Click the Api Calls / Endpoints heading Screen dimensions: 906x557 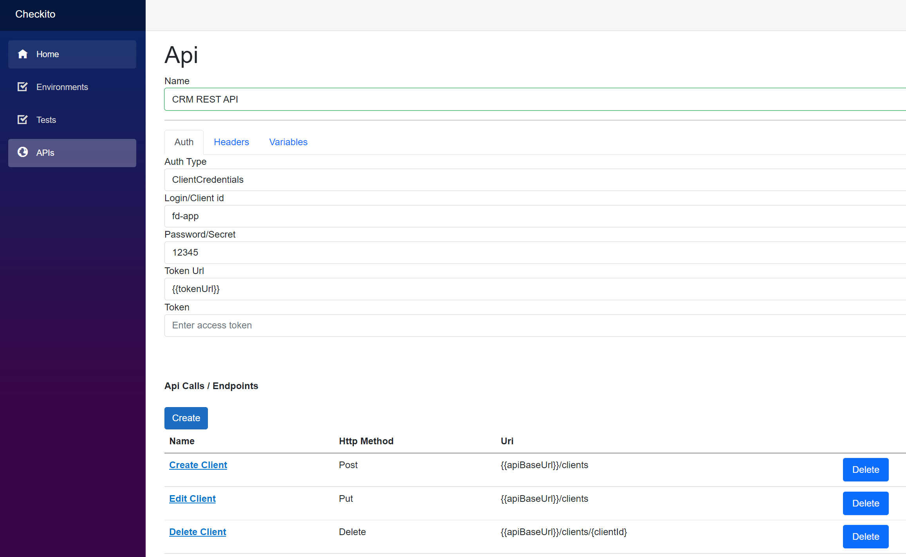coord(211,386)
